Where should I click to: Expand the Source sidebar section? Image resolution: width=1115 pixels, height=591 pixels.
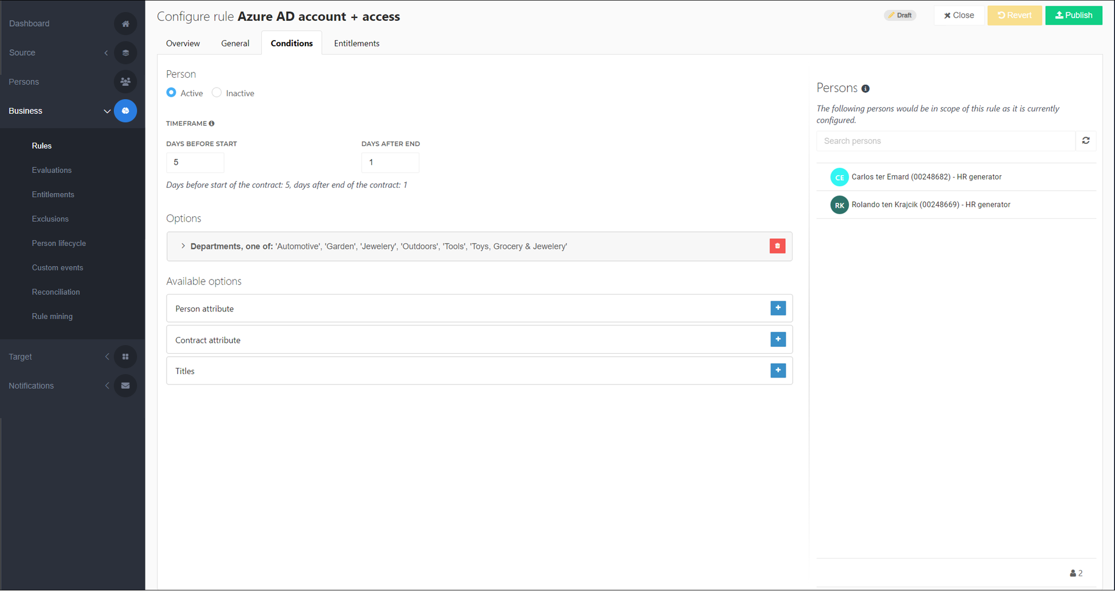pos(106,53)
